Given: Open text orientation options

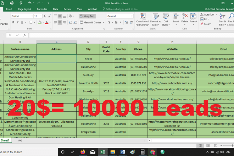Looking at the screenshot, I should coord(71,16).
